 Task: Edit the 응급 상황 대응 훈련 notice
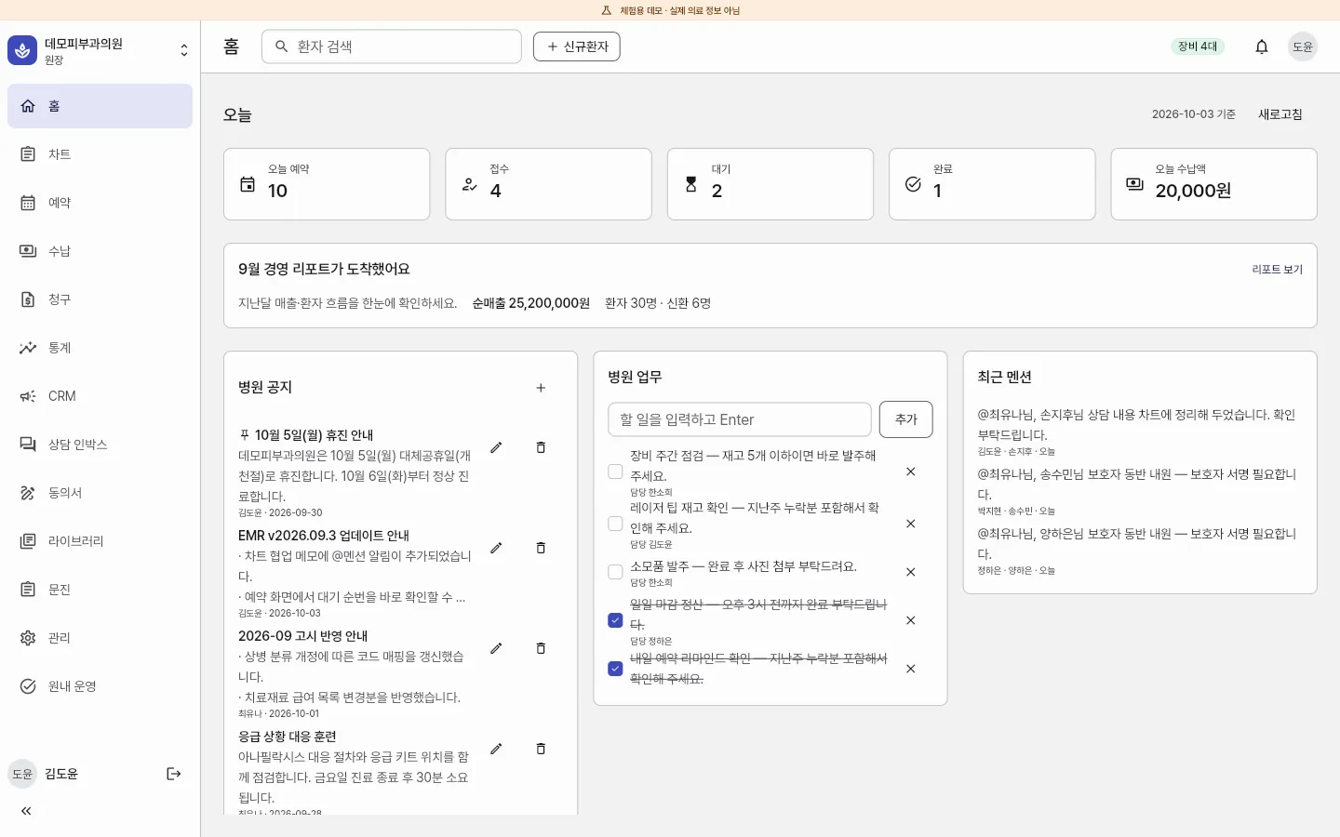(496, 749)
